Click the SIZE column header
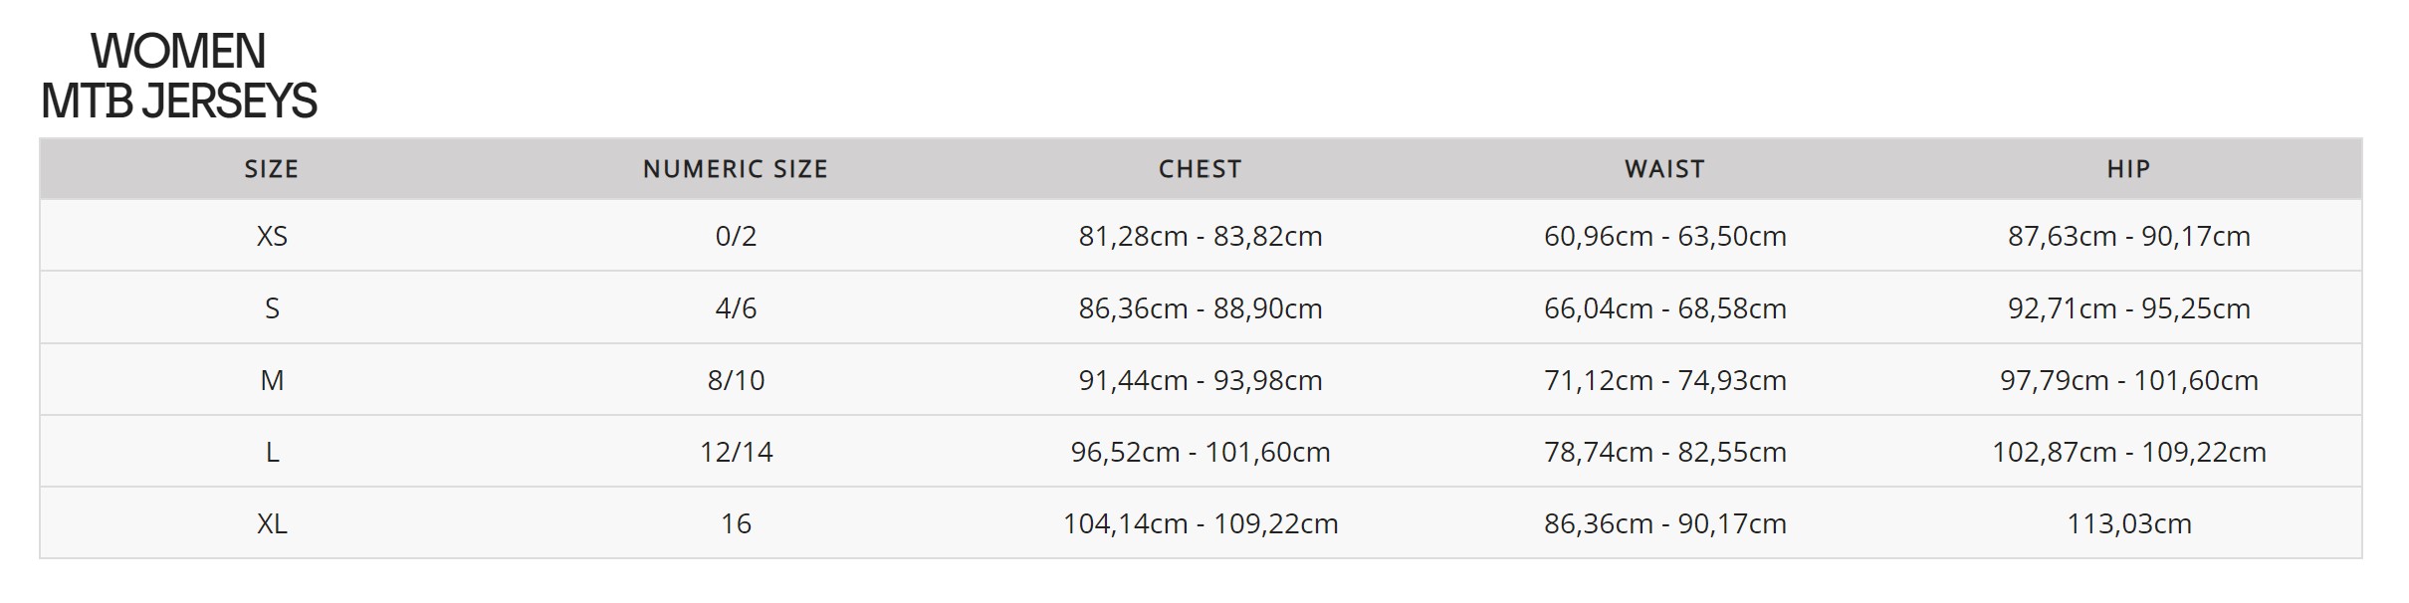This screenshot has height=603, width=2409. (x=272, y=169)
